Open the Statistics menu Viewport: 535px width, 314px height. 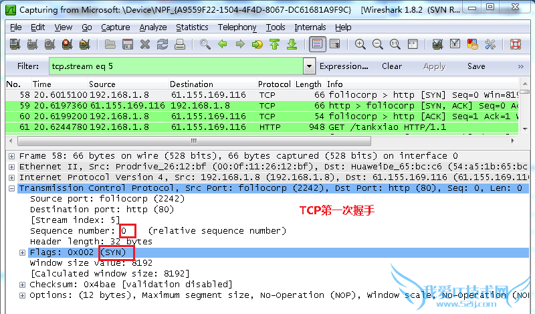[x=192, y=27]
